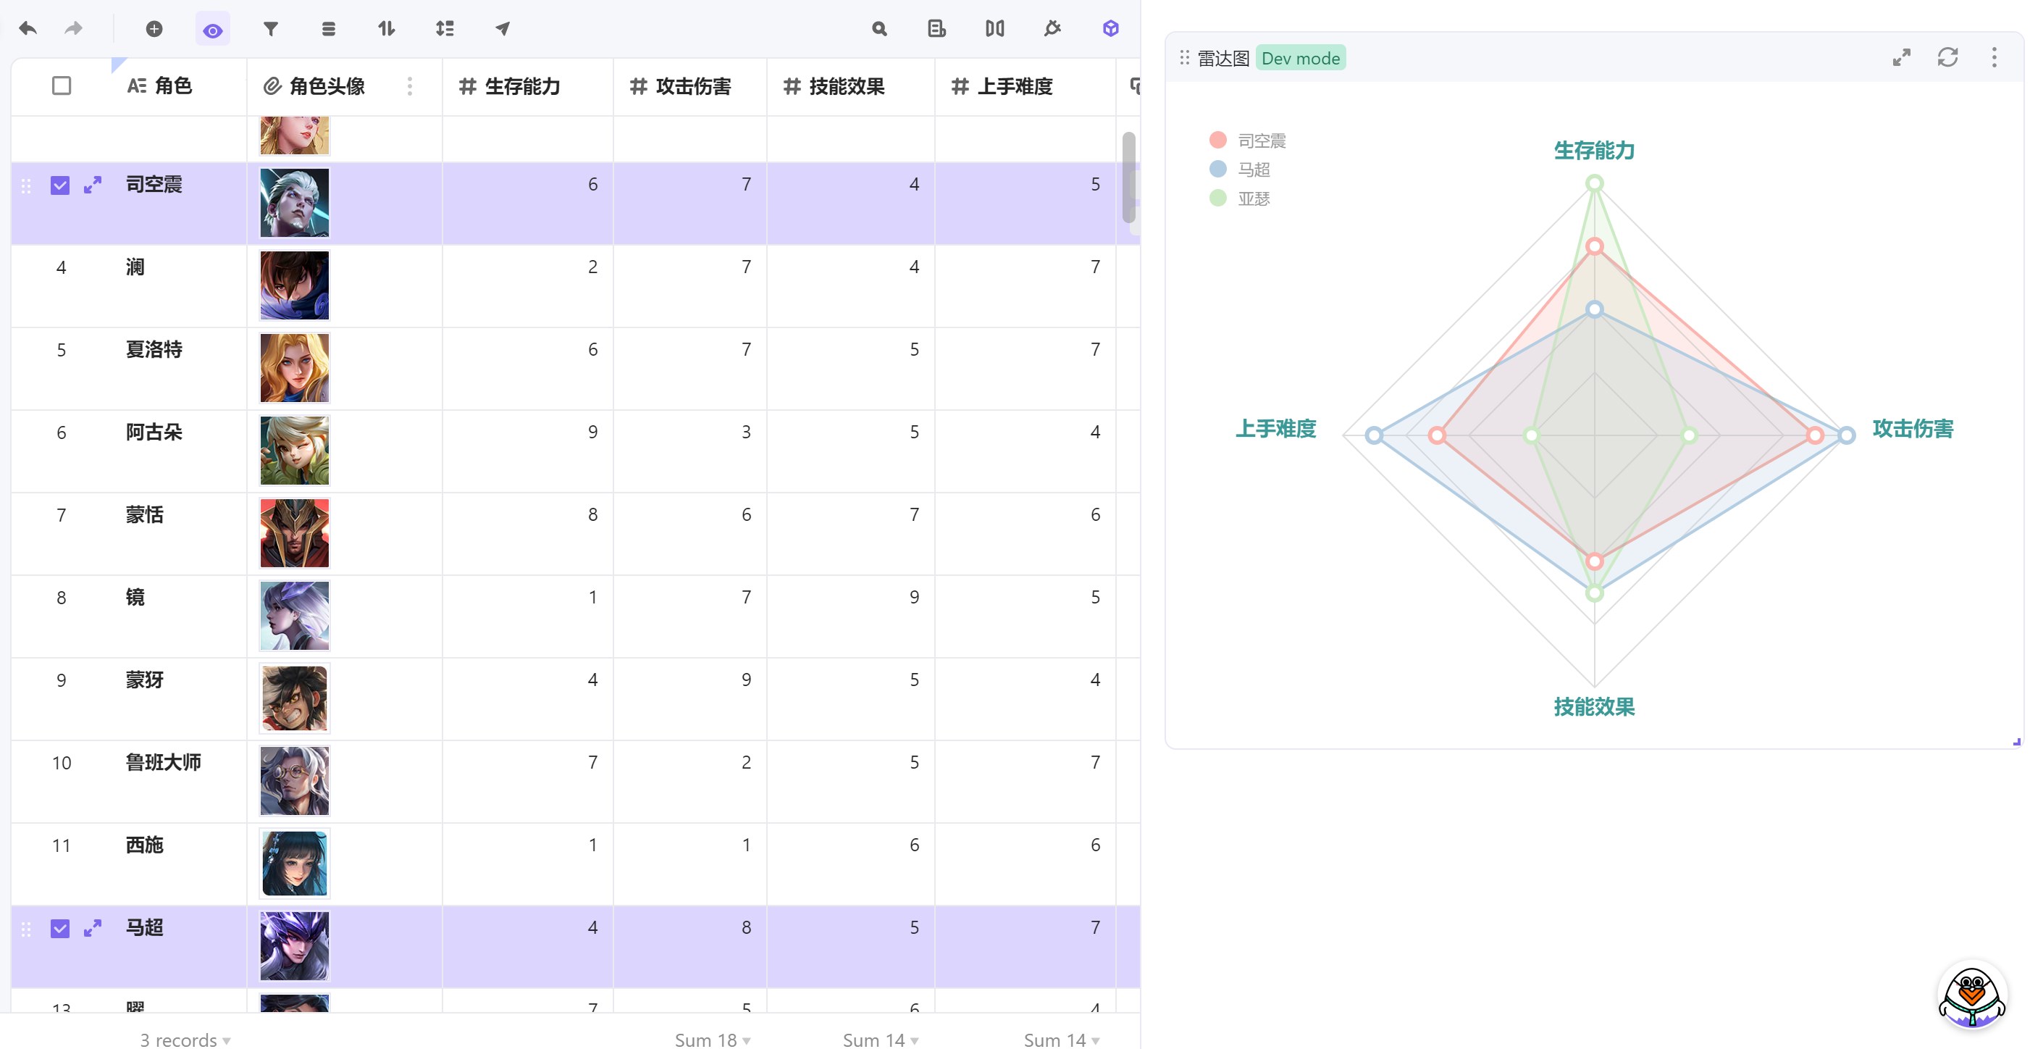Open the Sum 18 statistics dropdown
The image size is (2030, 1049).
(x=712, y=1039)
